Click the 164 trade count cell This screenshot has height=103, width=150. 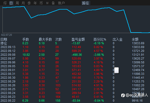pos(58,97)
